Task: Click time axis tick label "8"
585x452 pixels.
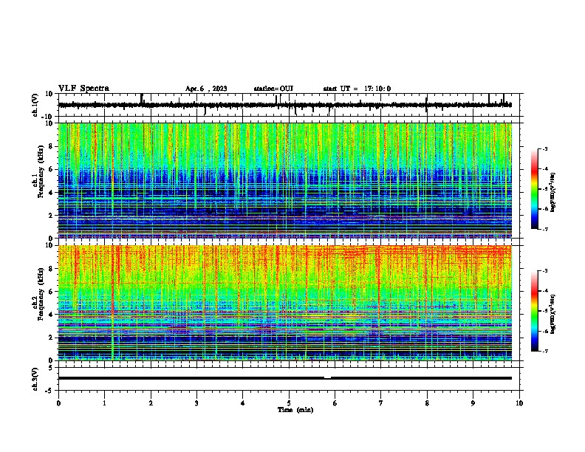Action: (x=427, y=403)
